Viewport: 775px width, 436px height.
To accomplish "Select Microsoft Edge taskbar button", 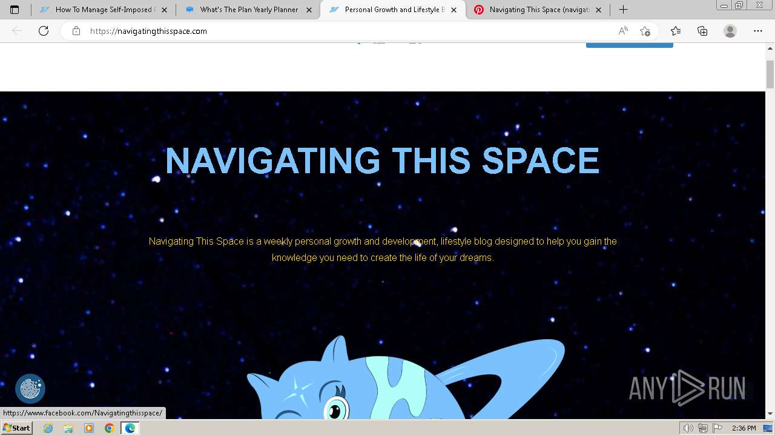I will point(130,428).
